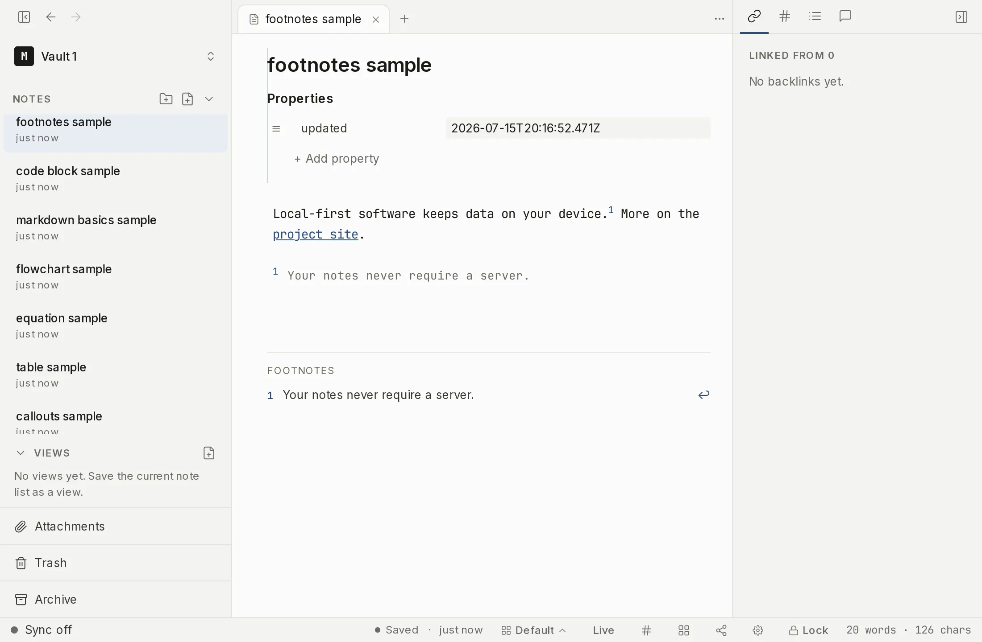Create a new note in Notes header
The image size is (982, 642).
tap(187, 99)
